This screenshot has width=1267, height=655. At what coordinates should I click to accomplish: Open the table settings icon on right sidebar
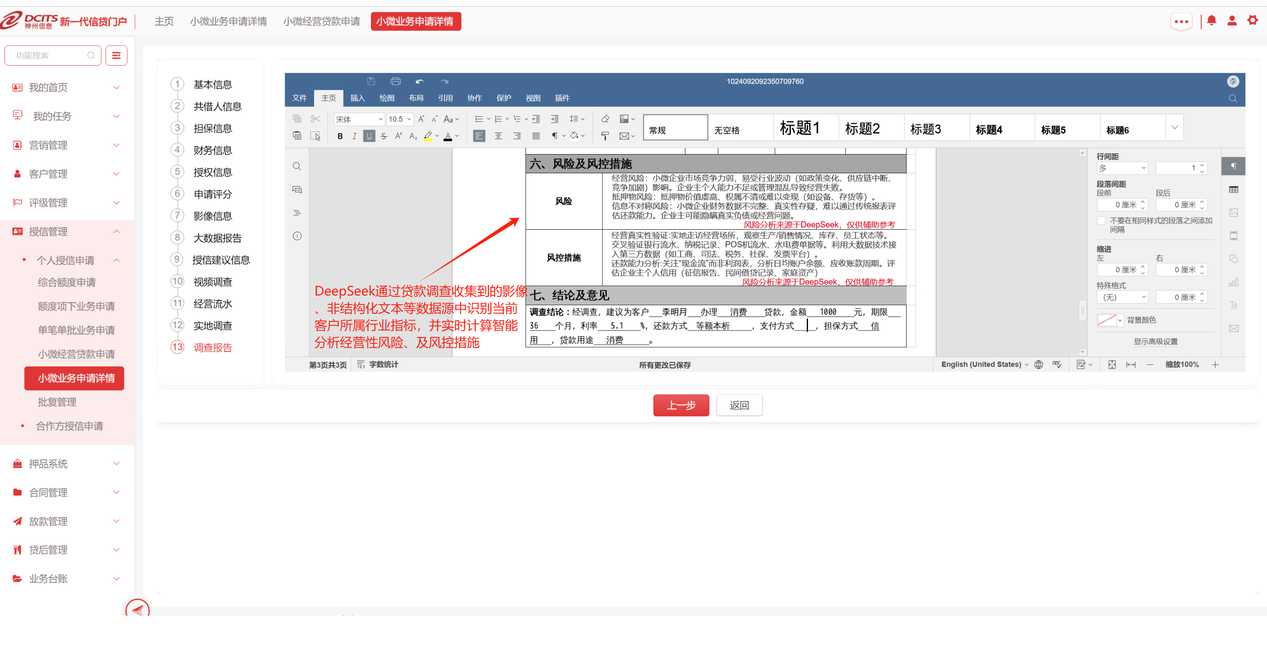coord(1233,189)
